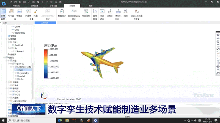Screen dimensions: 220x123
Task: Click the 曲线 curve plot icon
Action: pos(95,13)
